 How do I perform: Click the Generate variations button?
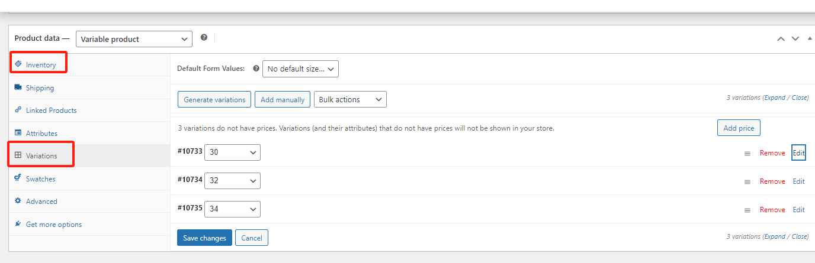pos(214,100)
